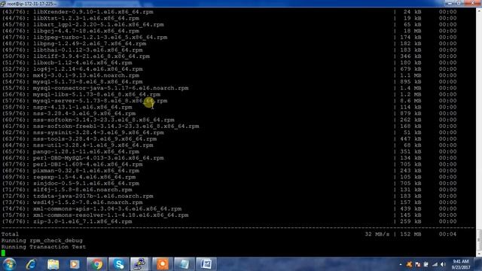Show hidden system tray icons arrow

click(400, 264)
